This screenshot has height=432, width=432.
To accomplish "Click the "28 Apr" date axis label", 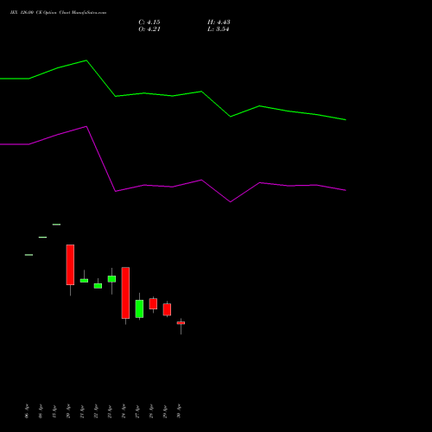I will pos(151,411).
